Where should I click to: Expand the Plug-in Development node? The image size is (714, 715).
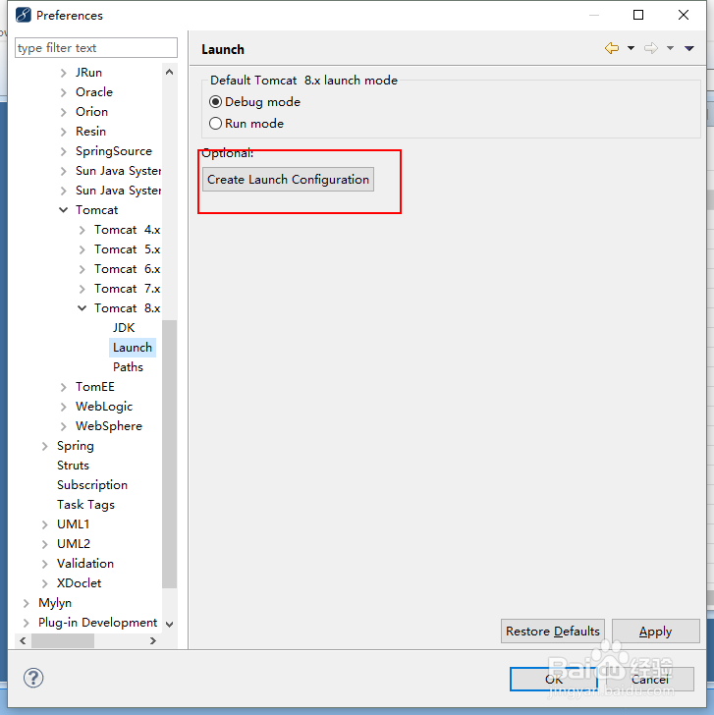[x=26, y=623]
